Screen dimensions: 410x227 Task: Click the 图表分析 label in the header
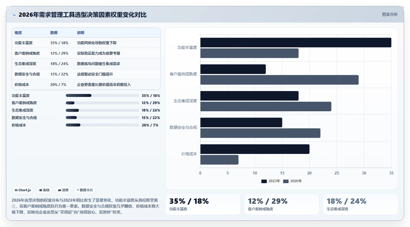click(x=390, y=14)
